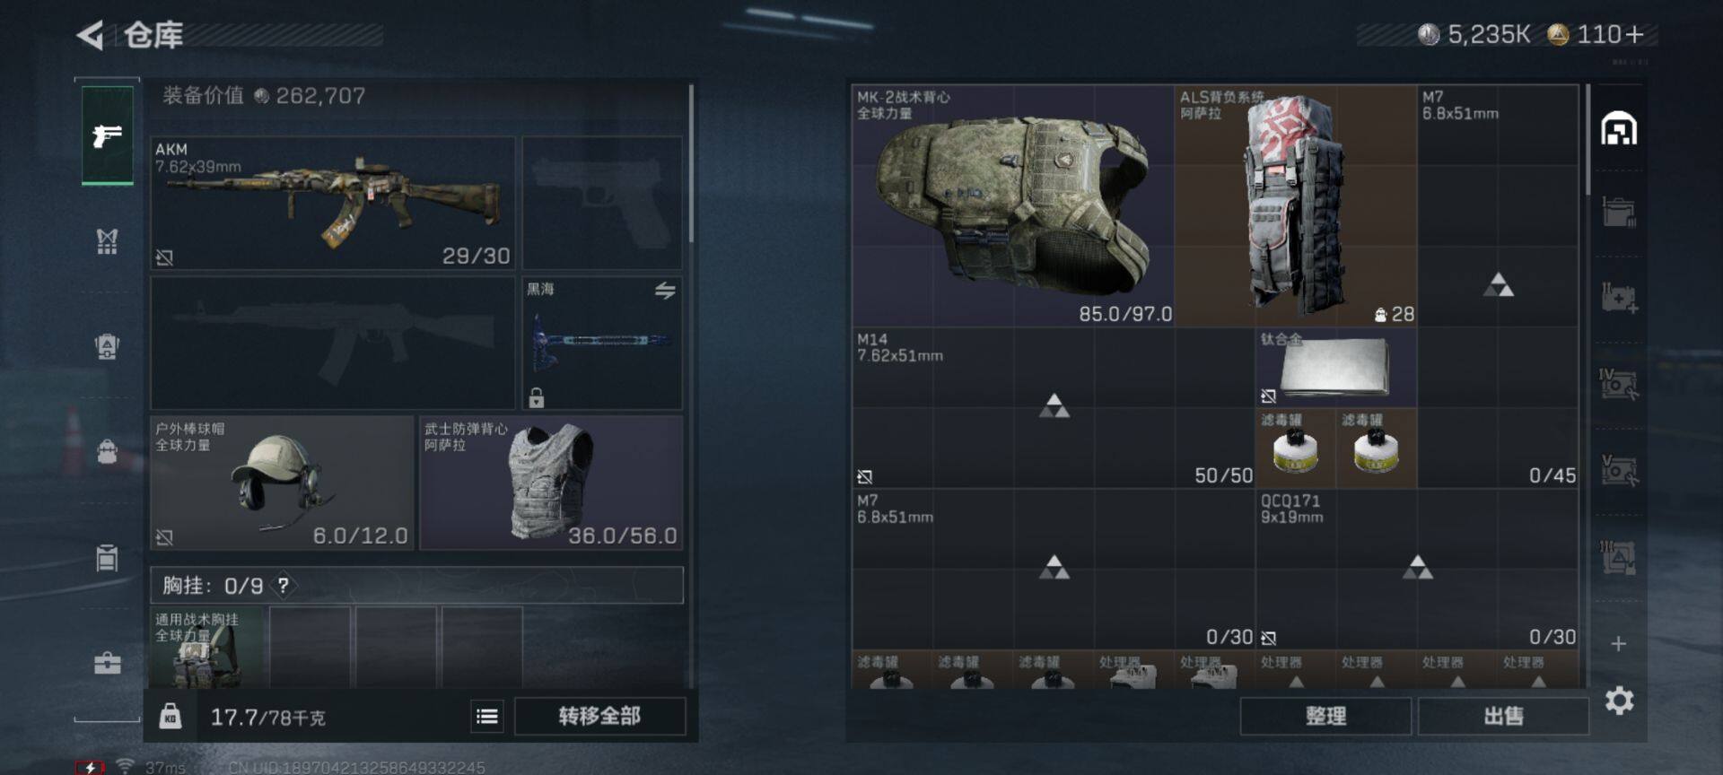Select the MK-2战术背心 armor item
This screenshot has height=775, width=1723.
coord(1013,205)
